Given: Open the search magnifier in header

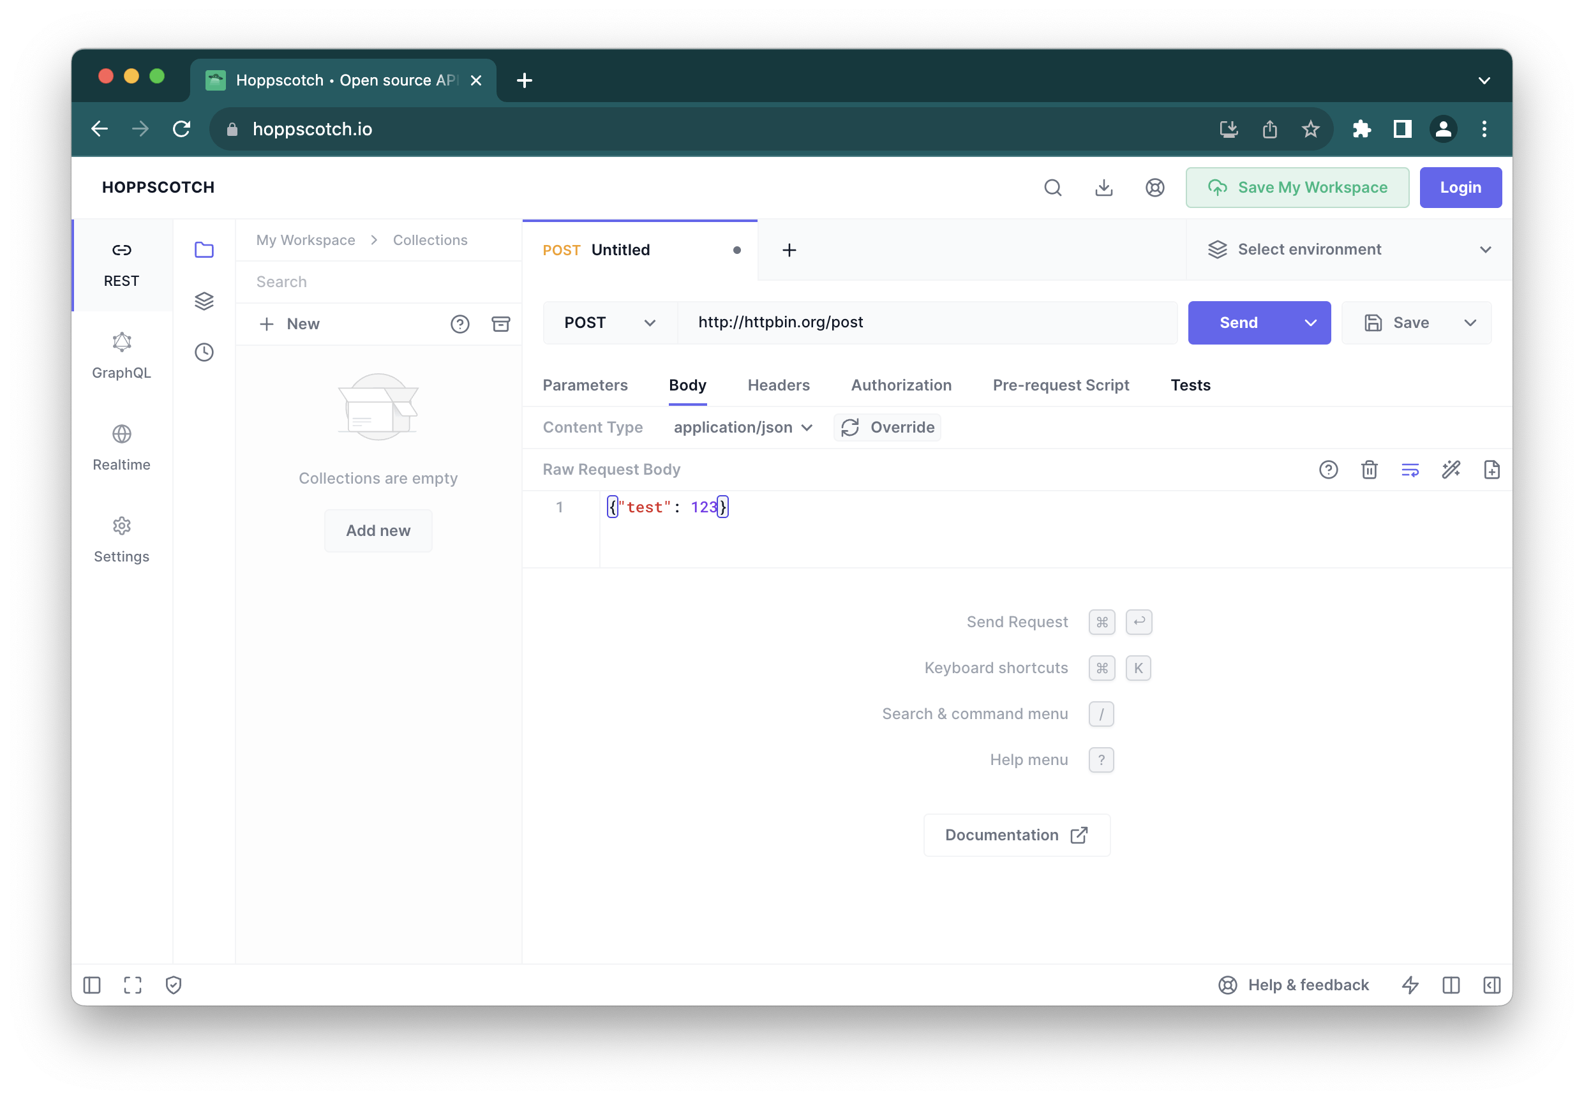Looking at the screenshot, I should pos(1052,188).
